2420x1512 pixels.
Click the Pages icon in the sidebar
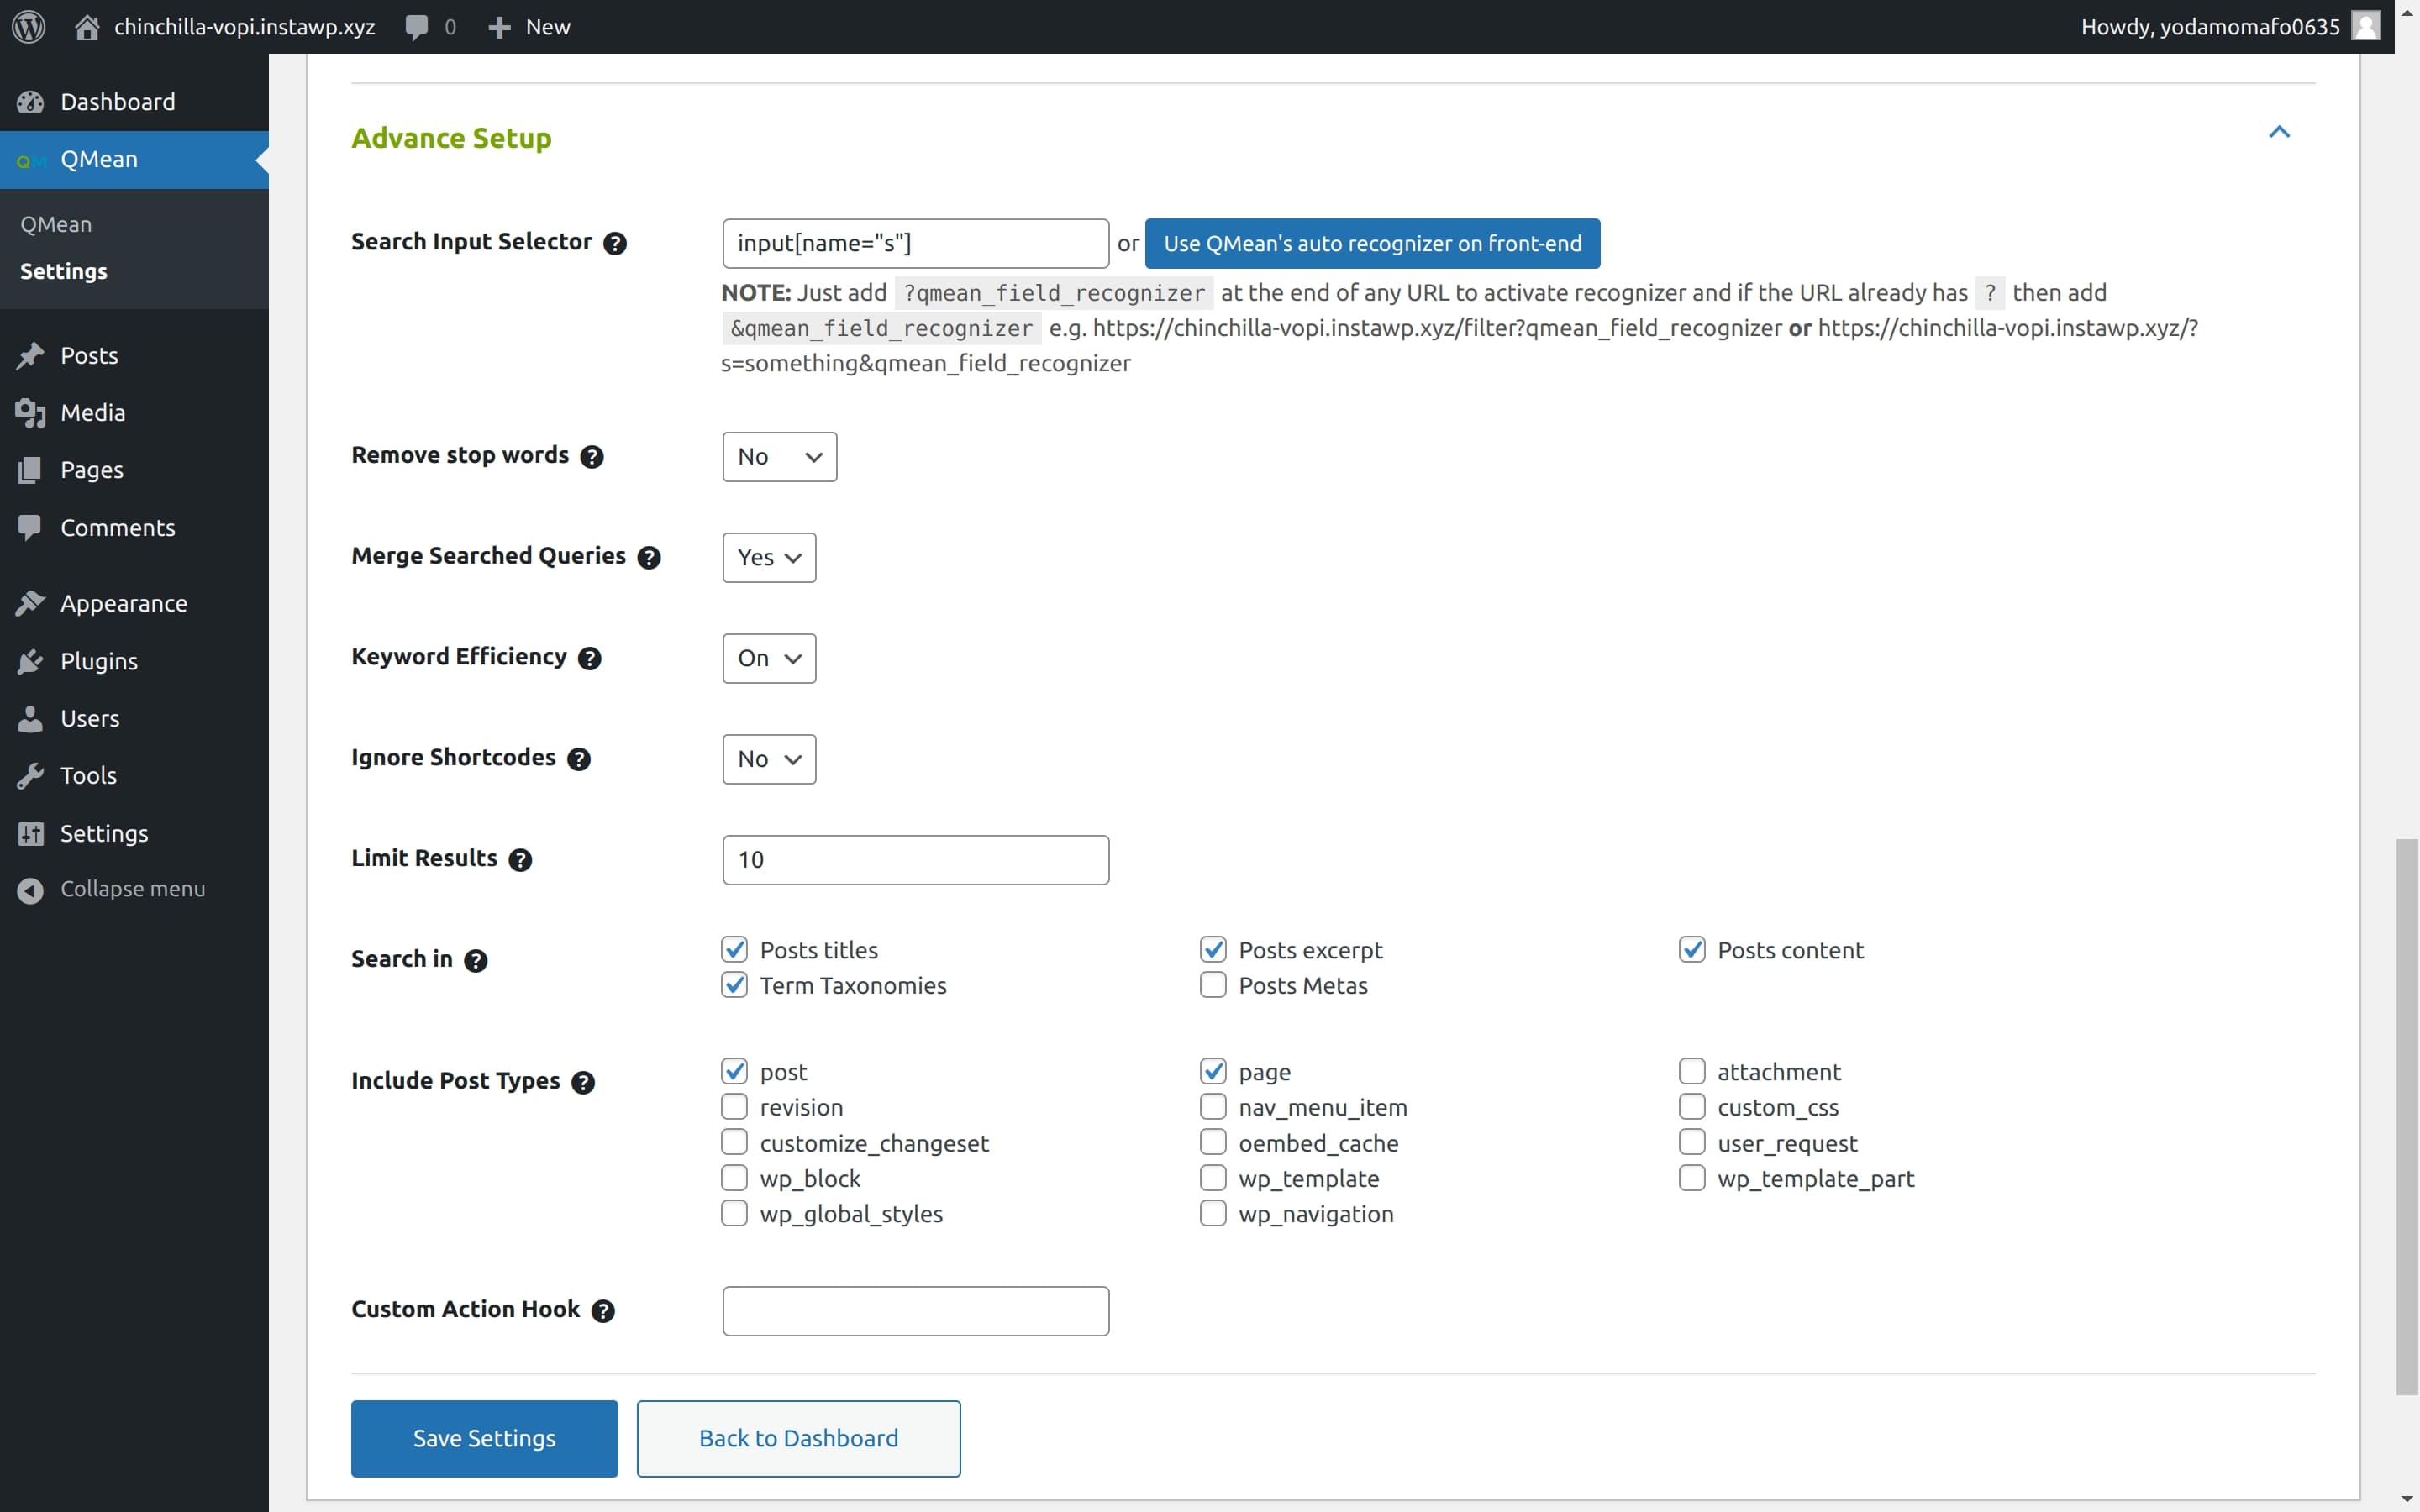pyautogui.click(x=30, y=470)
